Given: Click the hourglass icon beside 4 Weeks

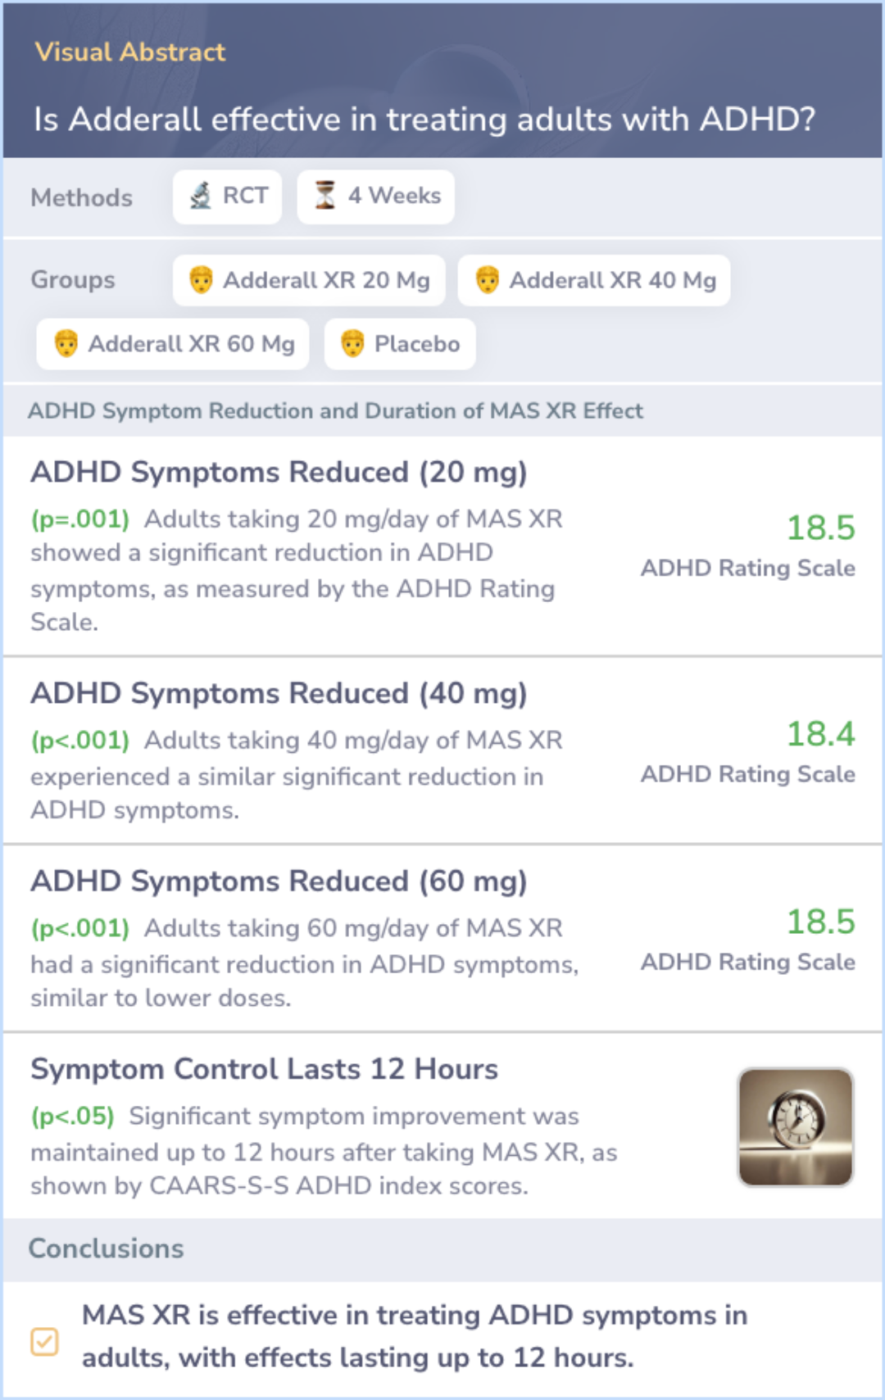Looking at the screenshot, I should pyautogui.click(x=325, y=196).
